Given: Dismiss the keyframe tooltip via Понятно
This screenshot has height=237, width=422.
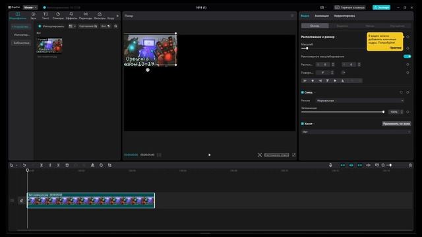Looking at the screenshot, I should pyautogui.click(x=396, y=47).
